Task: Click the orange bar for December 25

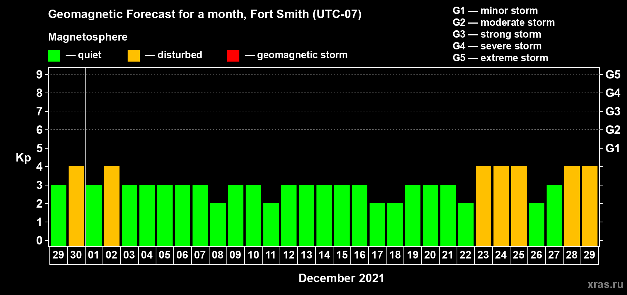Action: pyautogui.click(x=519, y=206)
